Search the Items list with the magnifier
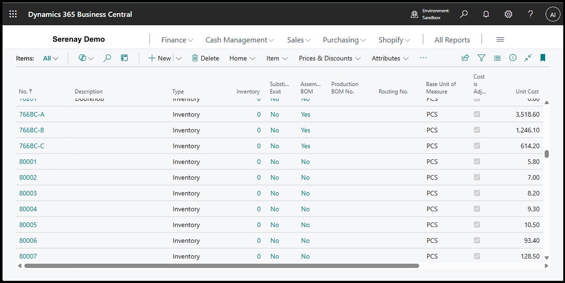This screenshot has height=283, width=565. (107, 58)
